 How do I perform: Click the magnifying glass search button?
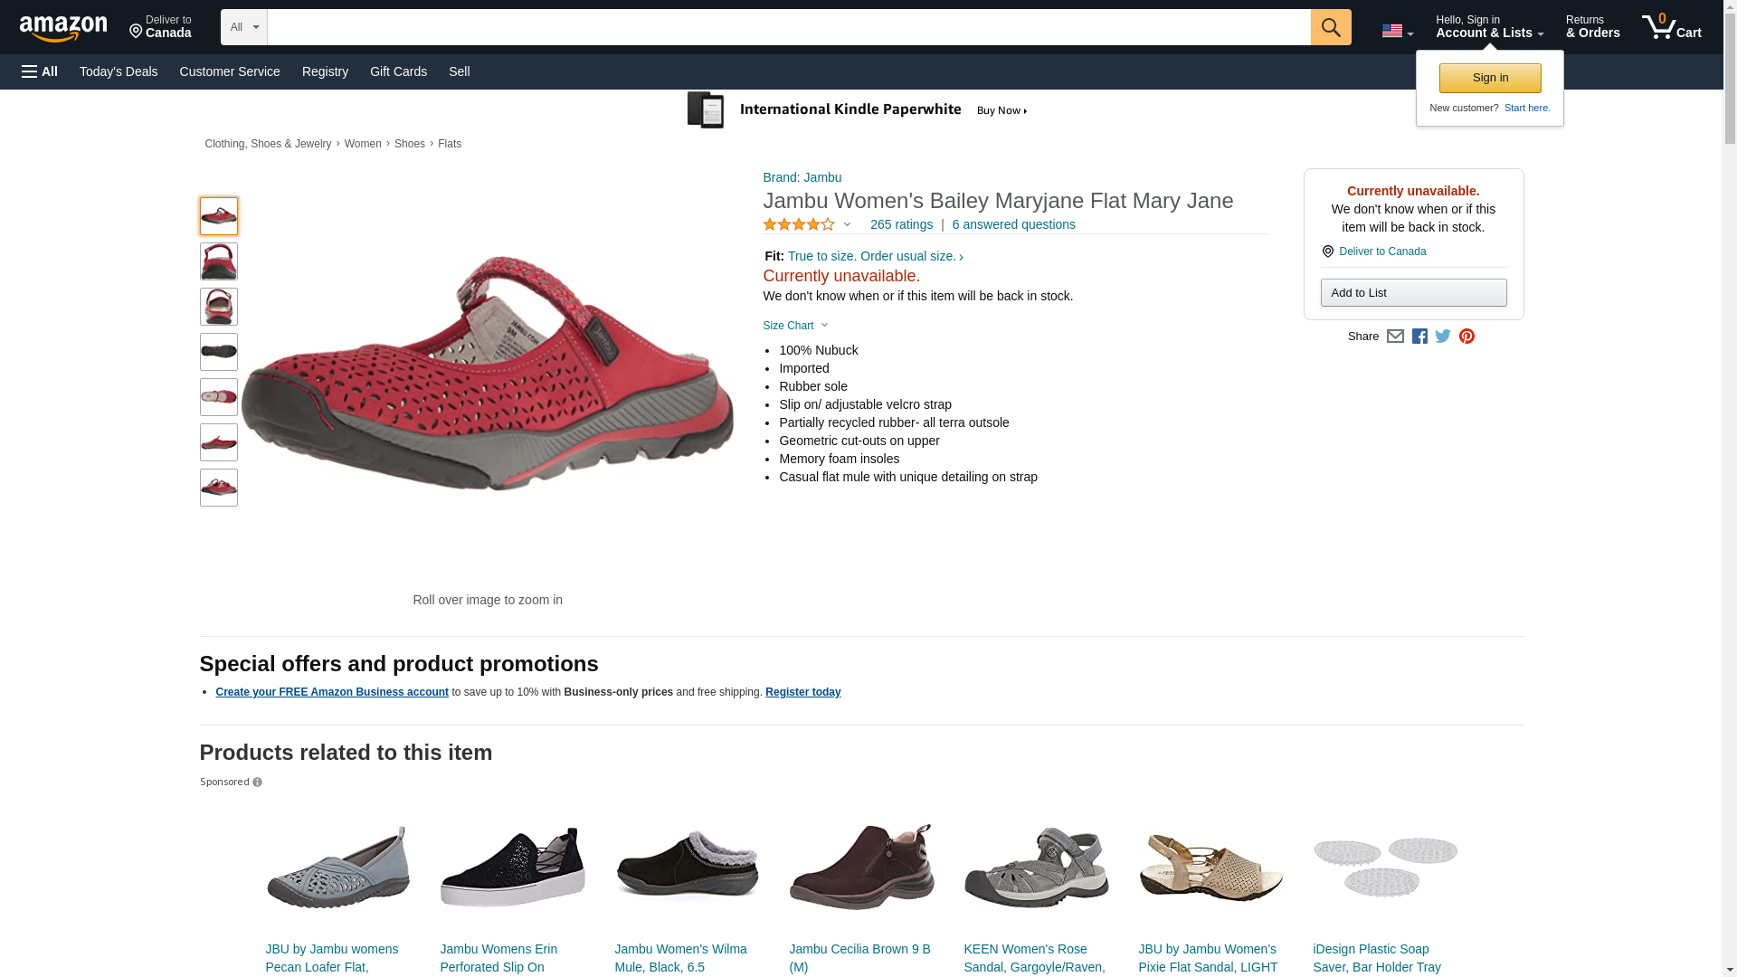click(x=1330, y=27)
